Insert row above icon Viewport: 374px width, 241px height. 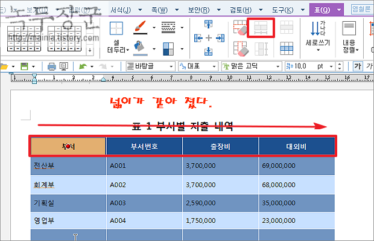(209, 24)
